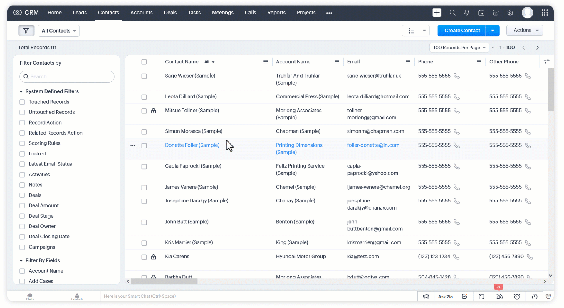Select Simon Morasca row checkbox
The width and height of the screenshot is (564, 308).
pos(144,132)
